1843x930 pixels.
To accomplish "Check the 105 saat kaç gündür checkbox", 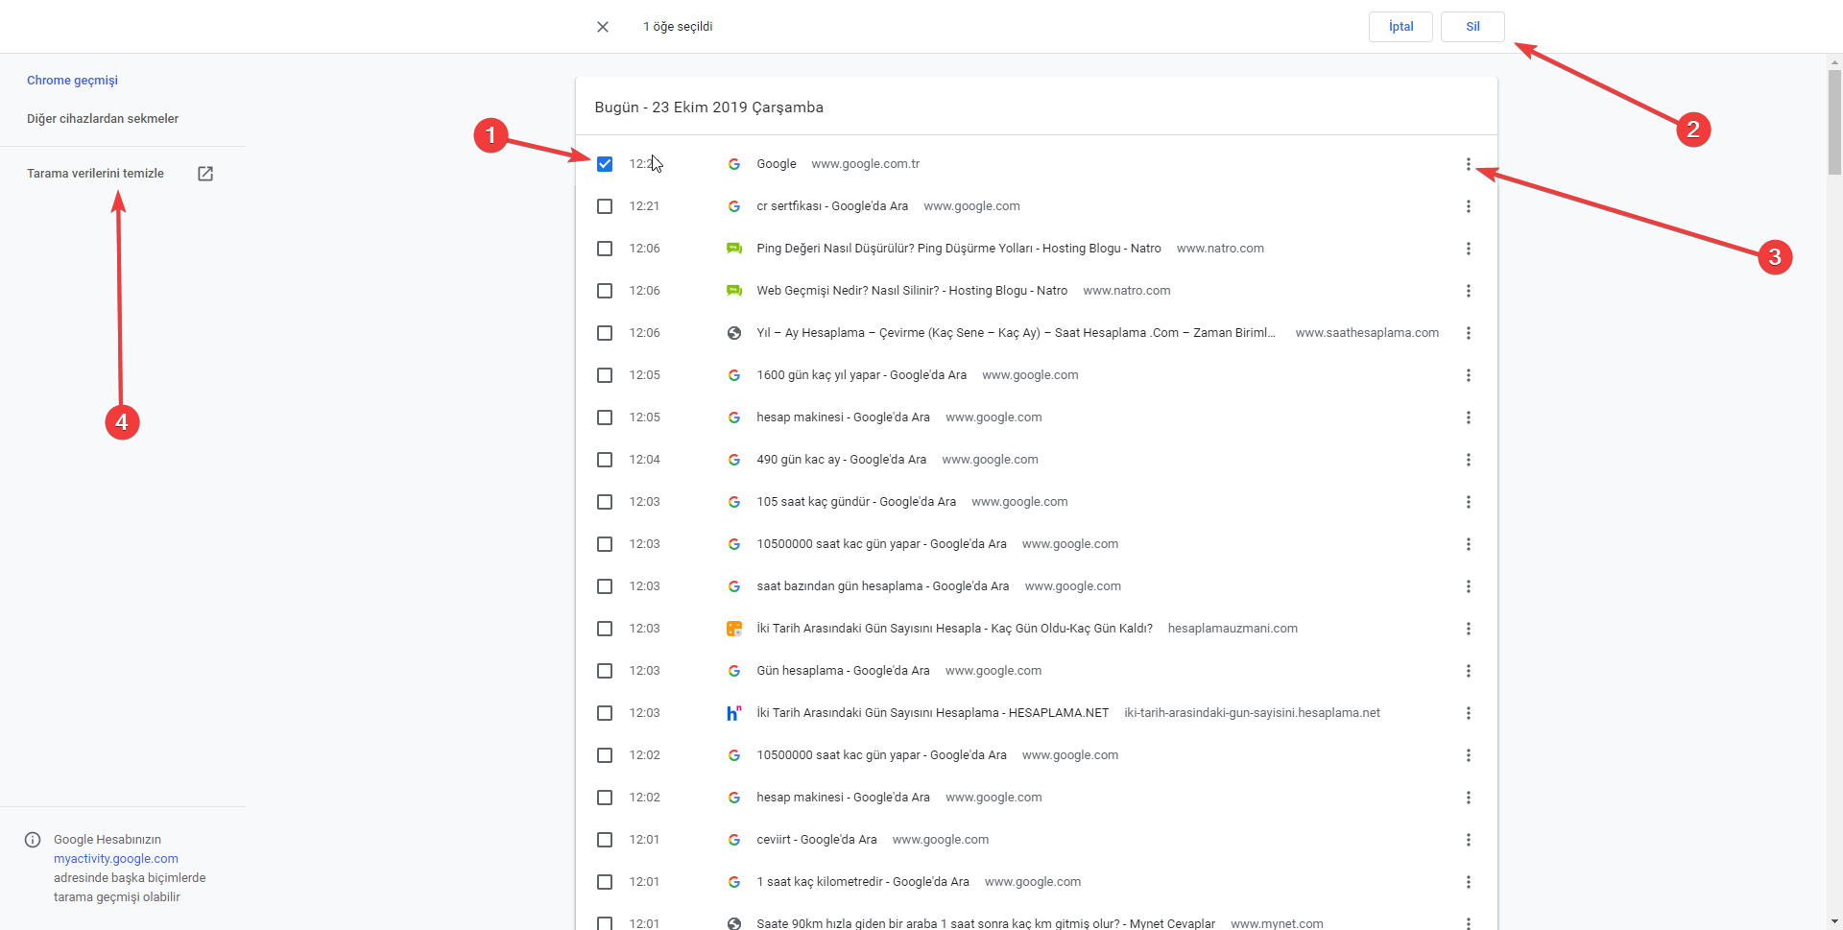I will point(605,502).
